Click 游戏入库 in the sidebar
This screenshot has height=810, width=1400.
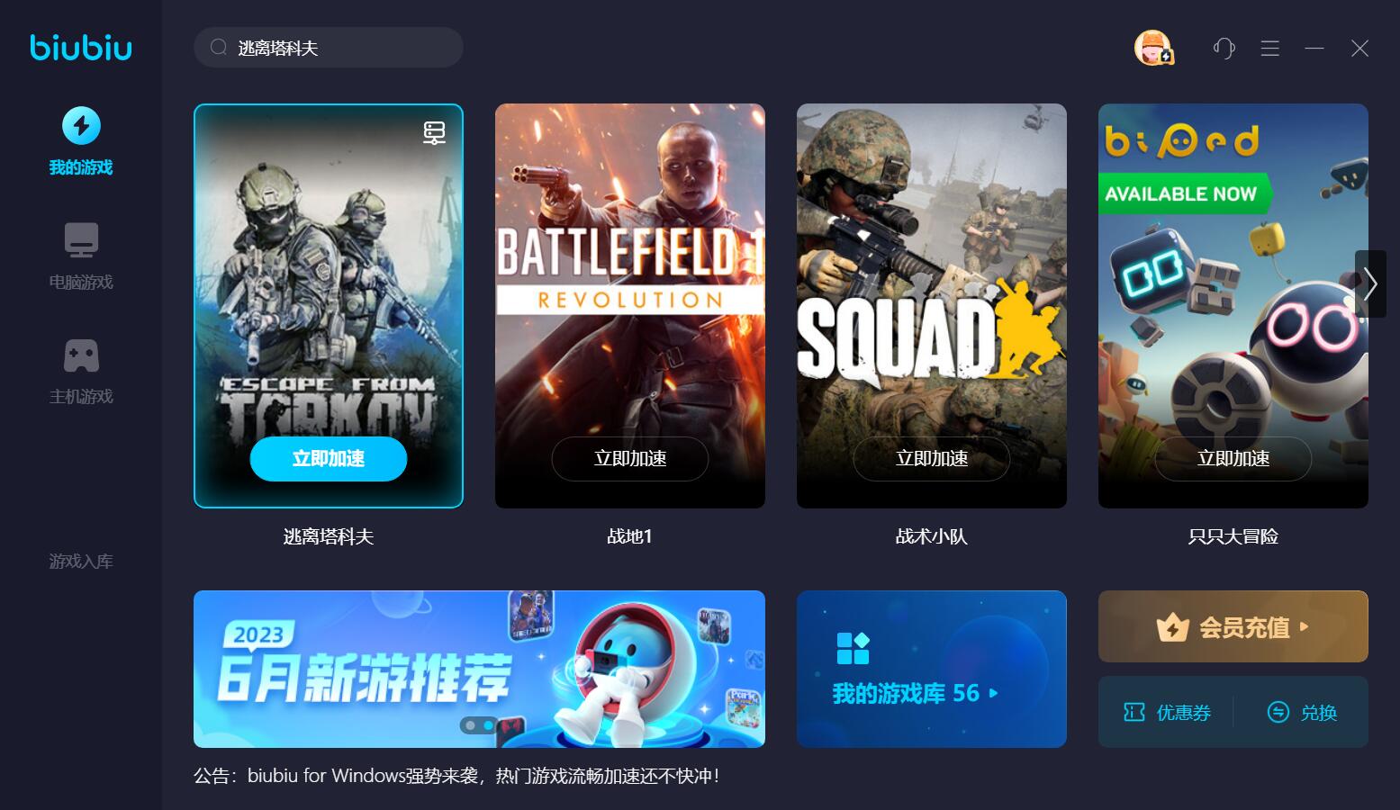pyautogui.click(x=81, y=562)
